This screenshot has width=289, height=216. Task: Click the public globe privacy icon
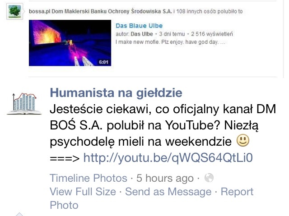coord(209,178)
